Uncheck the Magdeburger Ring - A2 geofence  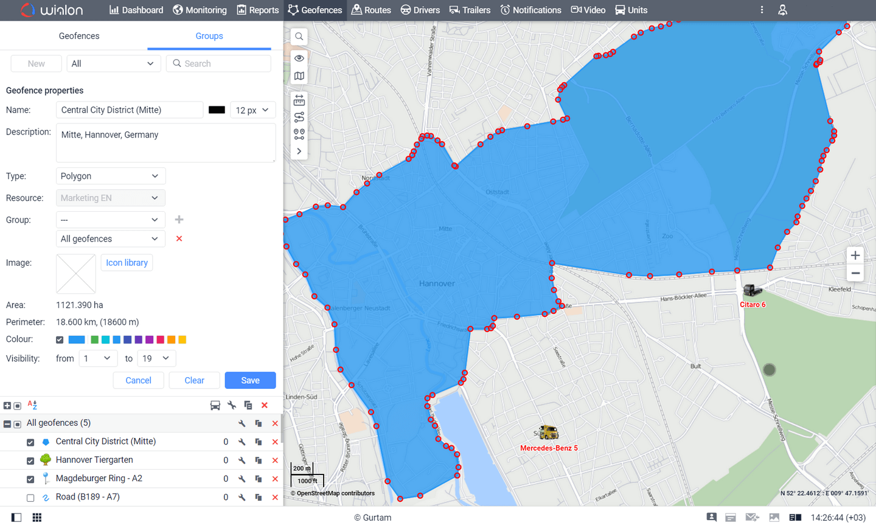[30, 479]
